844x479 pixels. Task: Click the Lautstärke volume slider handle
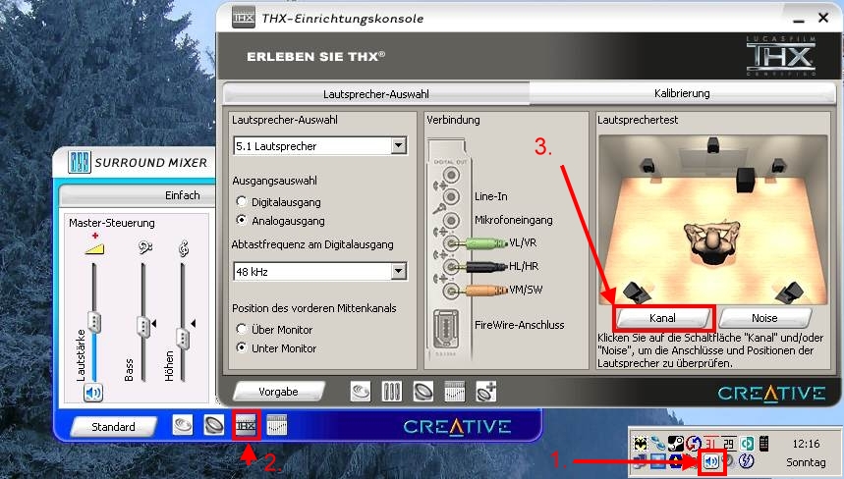[x=94, y=321]
